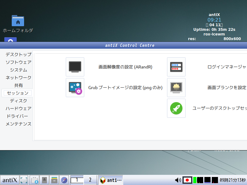This screenshot has height=185, width=247.
Task: Click the network monitor tray graph
Action: pos(215,180)
